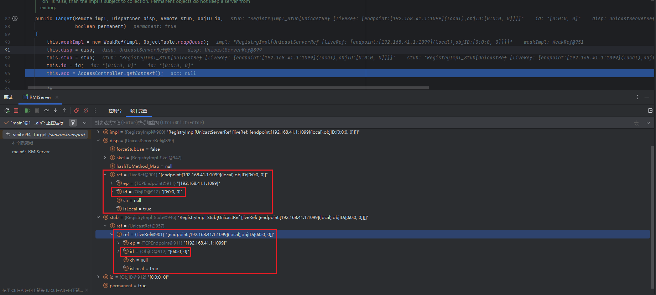Toggle the frames filter button
Viewport: 656px width, 295px height.
pos(73,123)
